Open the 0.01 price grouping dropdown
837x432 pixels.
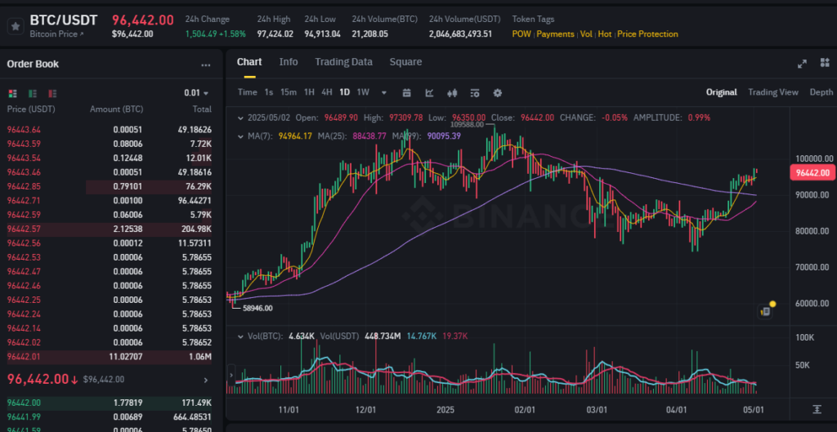click(196, 93)
